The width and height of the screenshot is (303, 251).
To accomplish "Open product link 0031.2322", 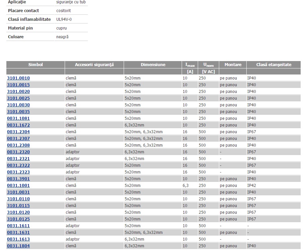I will 18,165.
